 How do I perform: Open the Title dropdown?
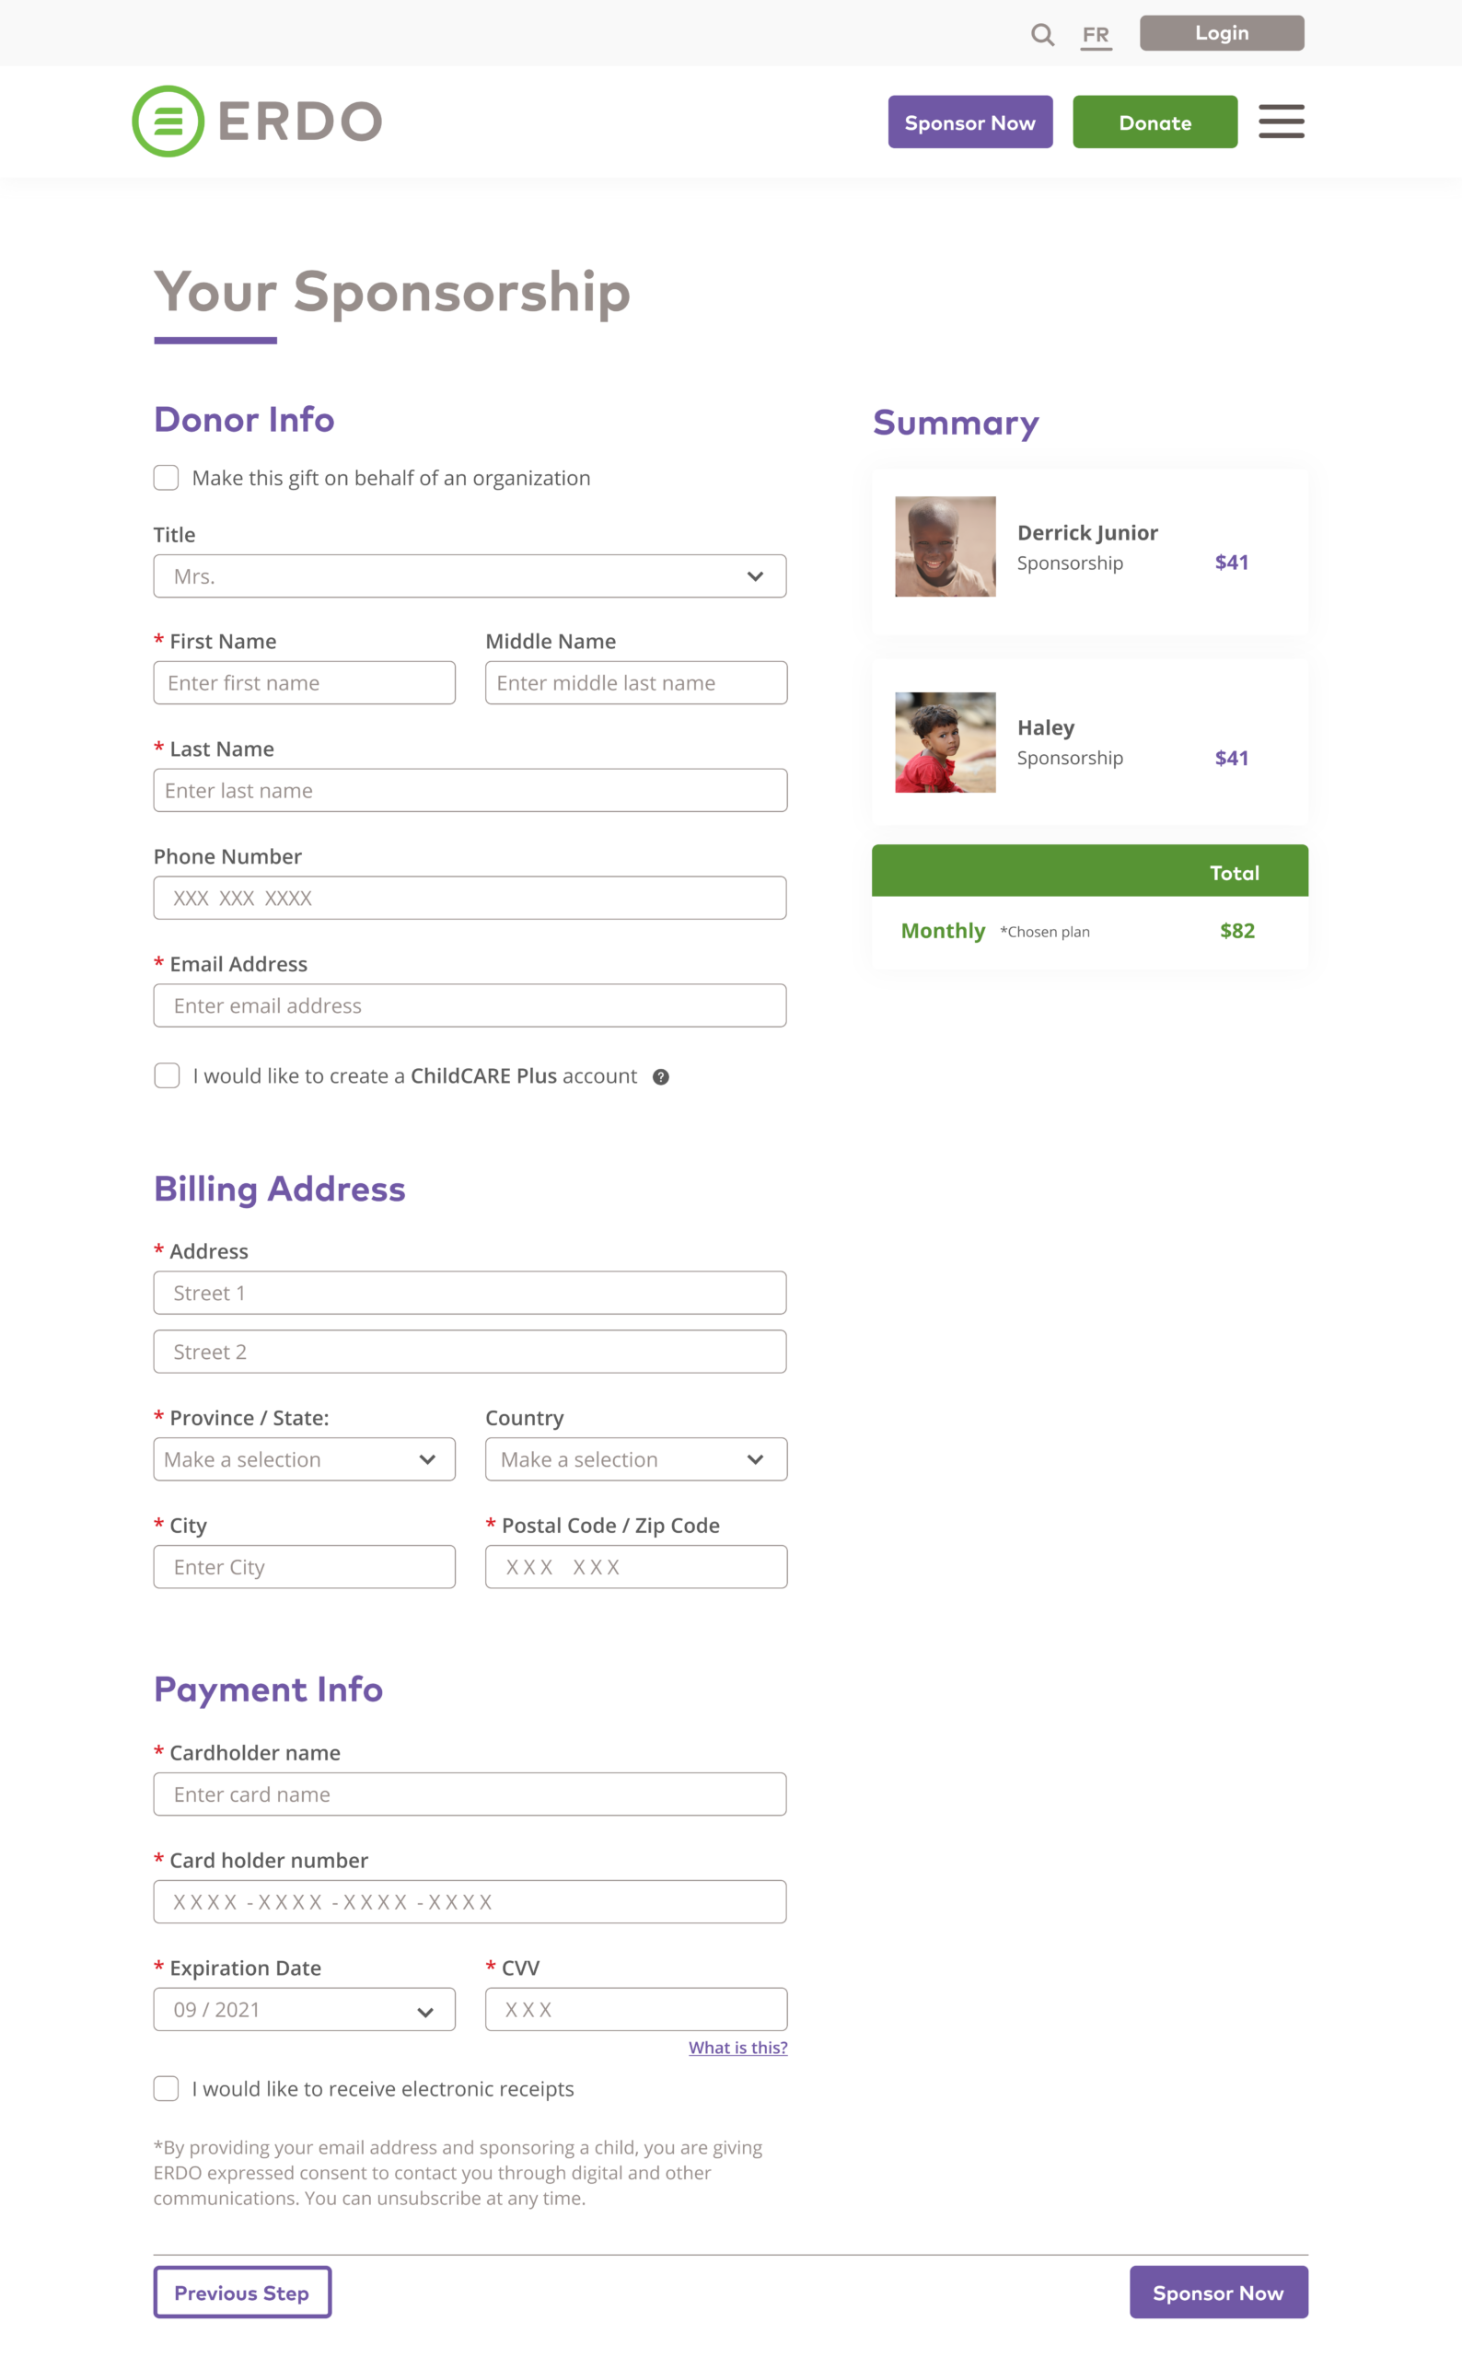(x=470, y=576)
